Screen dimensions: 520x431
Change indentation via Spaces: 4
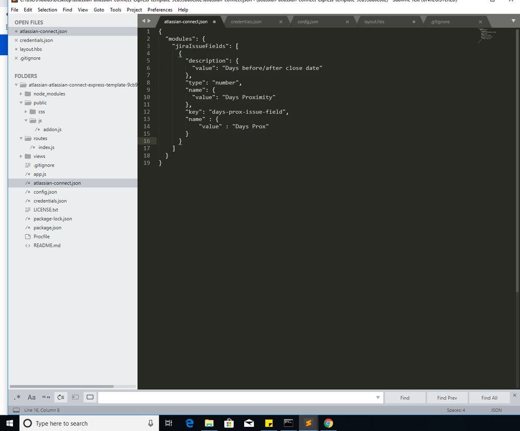pyautogui.click(x=455, y=410)
